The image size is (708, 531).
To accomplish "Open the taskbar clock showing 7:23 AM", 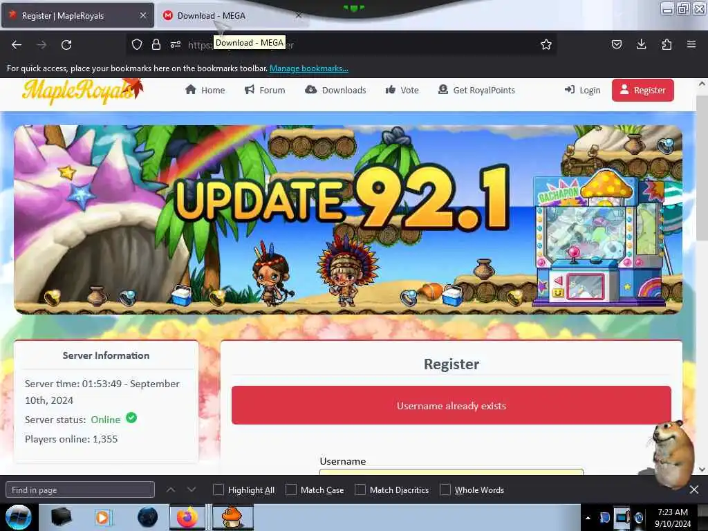I will click(673, 518).
